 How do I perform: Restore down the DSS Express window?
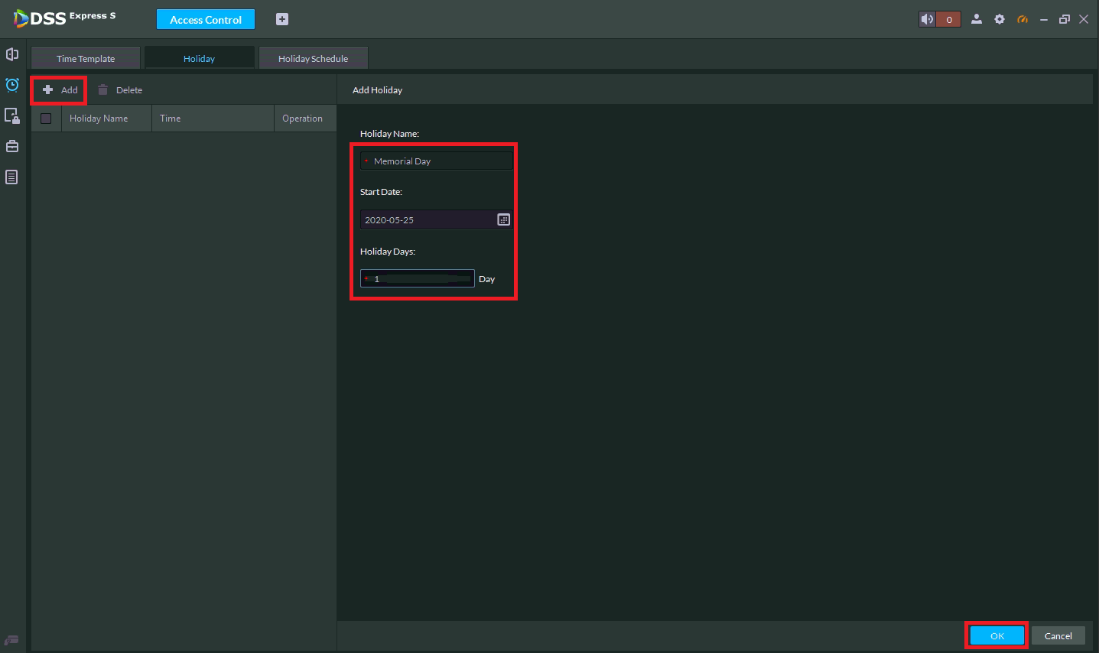point(1064,19)
